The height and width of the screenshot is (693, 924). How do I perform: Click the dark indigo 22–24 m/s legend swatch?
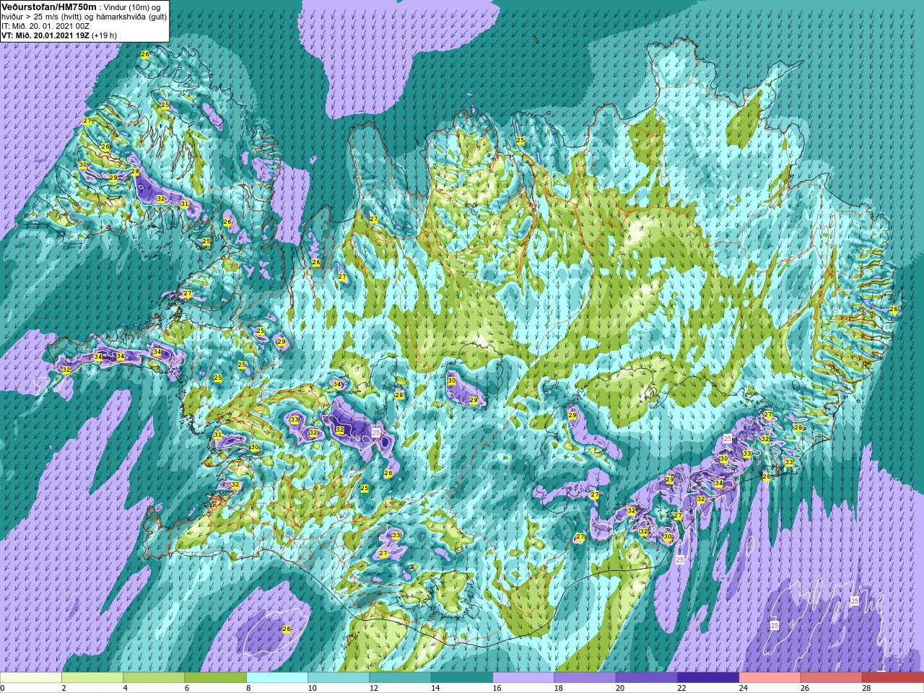pos(708,678)
